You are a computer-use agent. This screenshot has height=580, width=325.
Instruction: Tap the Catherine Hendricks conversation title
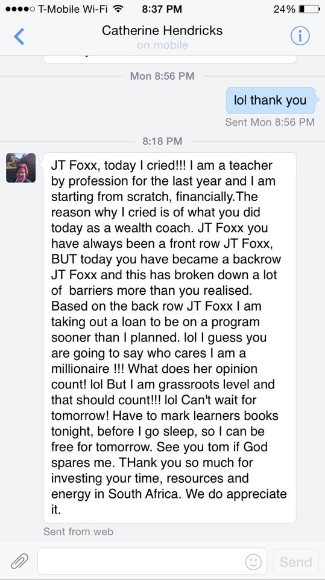162,30
